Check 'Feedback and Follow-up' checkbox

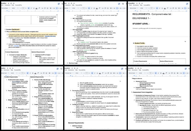(135, 120)
